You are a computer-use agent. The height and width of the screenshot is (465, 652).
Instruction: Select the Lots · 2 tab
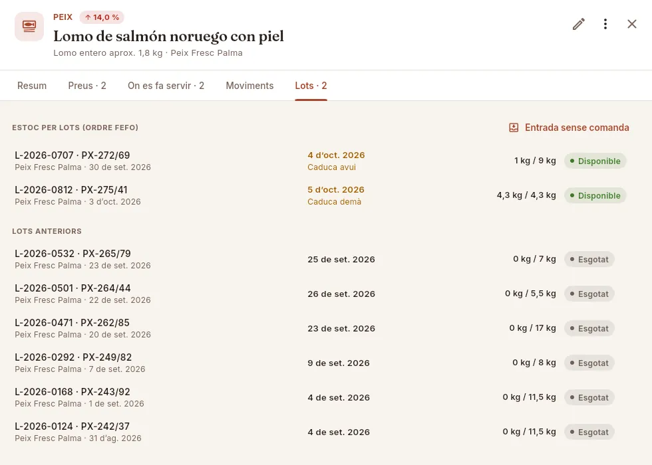pos(311,86)
